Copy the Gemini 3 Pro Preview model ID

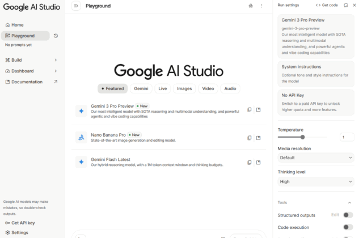pos(249,110)
